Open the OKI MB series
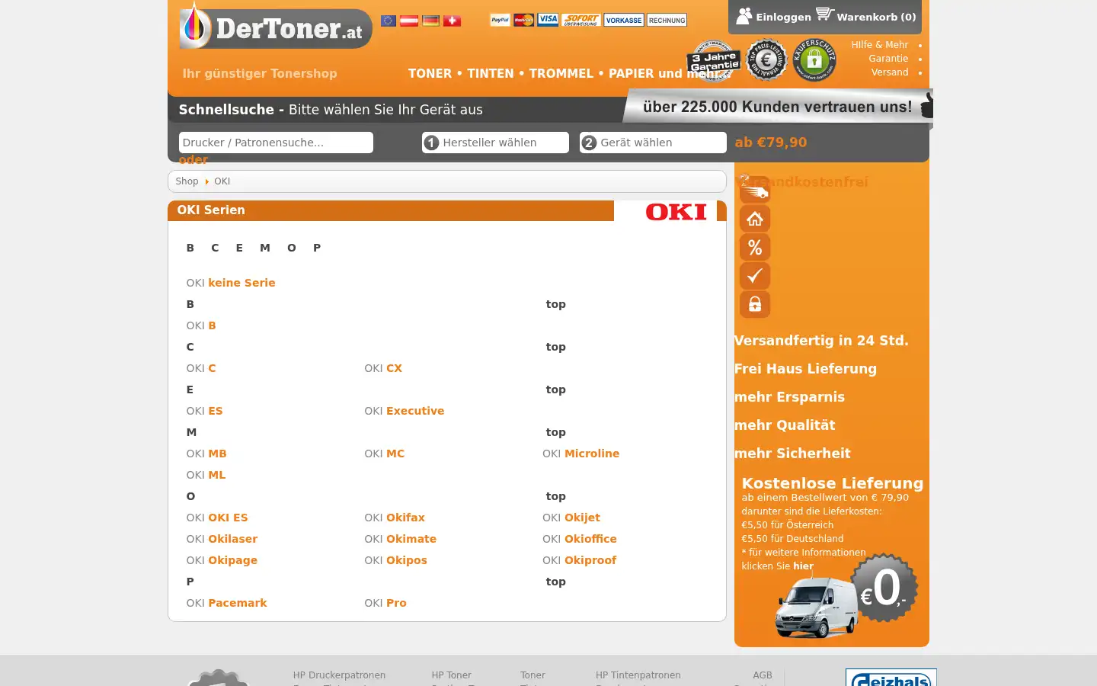 [206, 454]
